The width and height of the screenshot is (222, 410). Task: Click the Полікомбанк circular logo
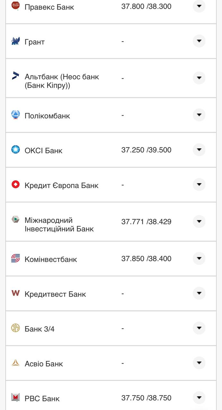[15, 115]
